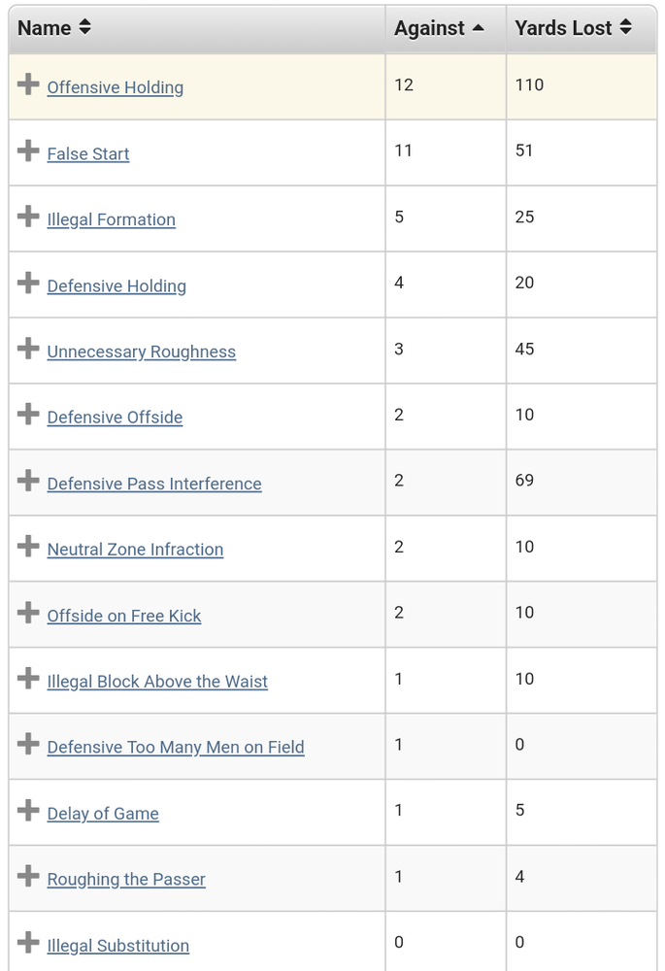
Task: Open the Roughing the Passer link
Action: (x=126, y=880)
